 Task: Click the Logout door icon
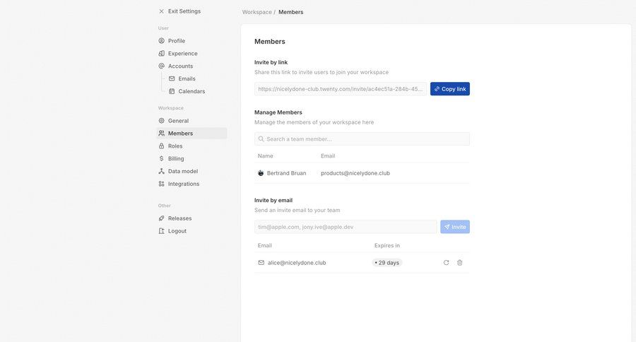[x=161, y=231]
